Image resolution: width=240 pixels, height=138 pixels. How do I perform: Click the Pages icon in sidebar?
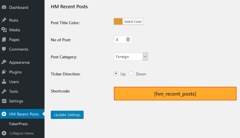(4, 40)
